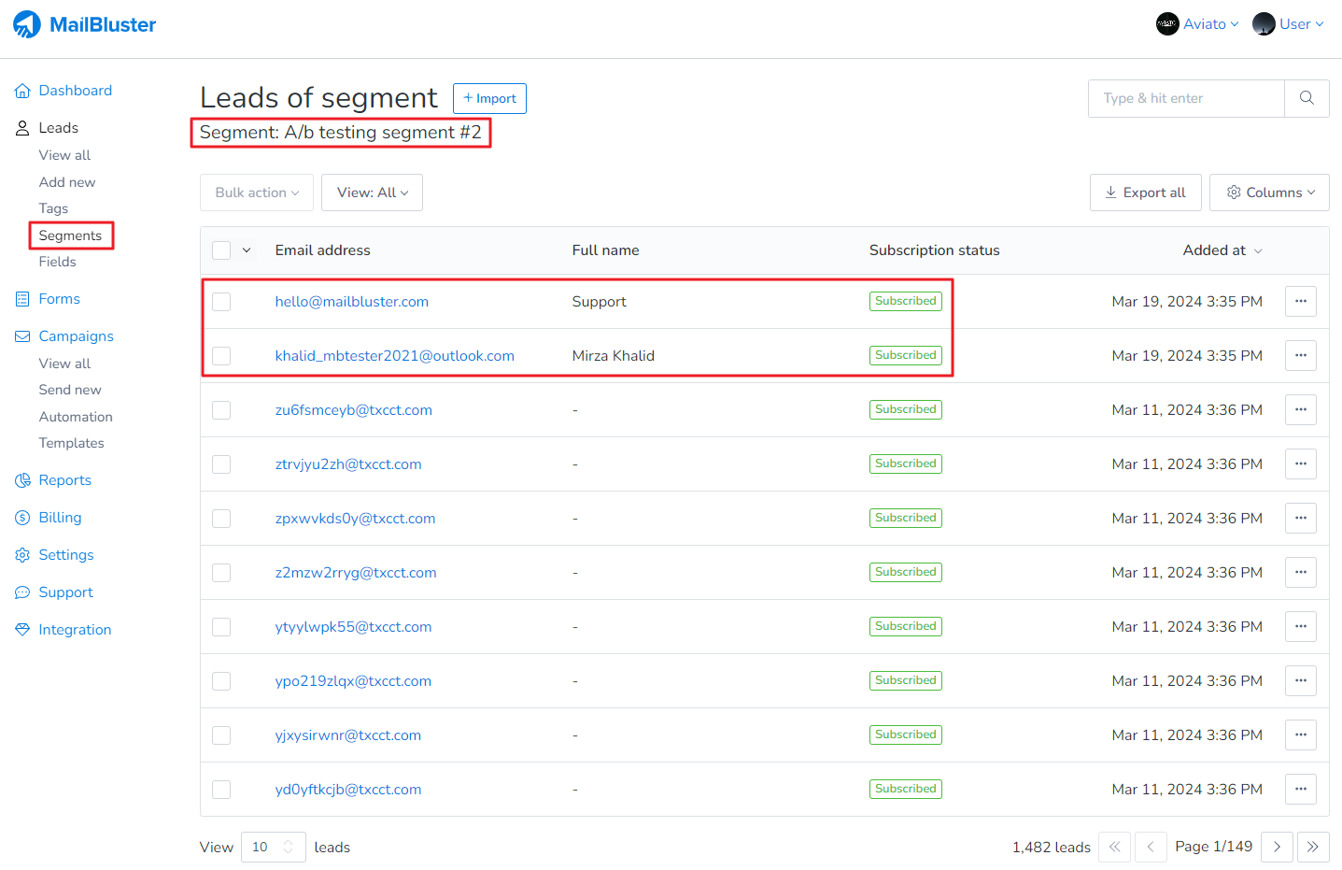Click the MailBluster logo icon

(x=27, y=24)
